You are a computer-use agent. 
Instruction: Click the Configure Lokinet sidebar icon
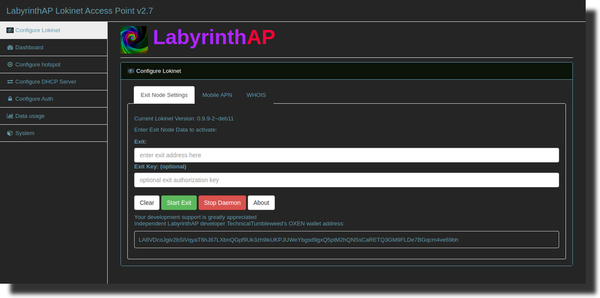tap(10, 30)
